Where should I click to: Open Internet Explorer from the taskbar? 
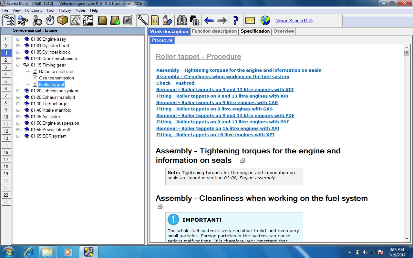[x=28, y=252]
